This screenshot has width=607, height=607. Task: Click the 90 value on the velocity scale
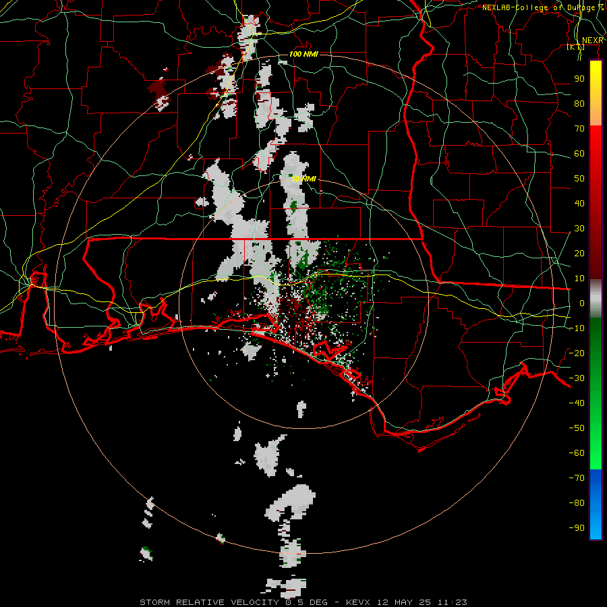[x=579, y=79]
